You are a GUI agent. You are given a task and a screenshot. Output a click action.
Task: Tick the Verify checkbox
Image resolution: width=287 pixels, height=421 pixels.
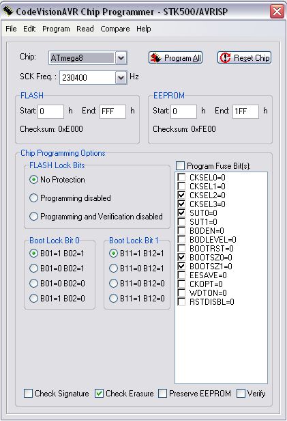click(241, 394)
